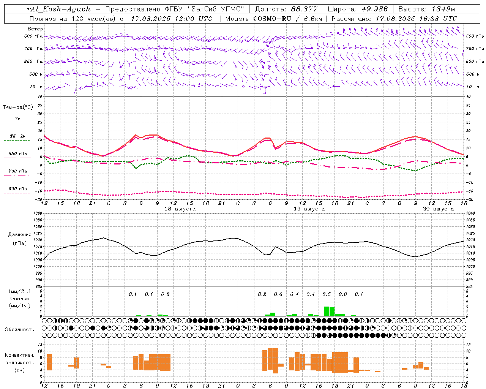Click the Тем-ра(°C) axis title
The width and height of the screenshot is (486, 389).
click(x=18, y=108)
